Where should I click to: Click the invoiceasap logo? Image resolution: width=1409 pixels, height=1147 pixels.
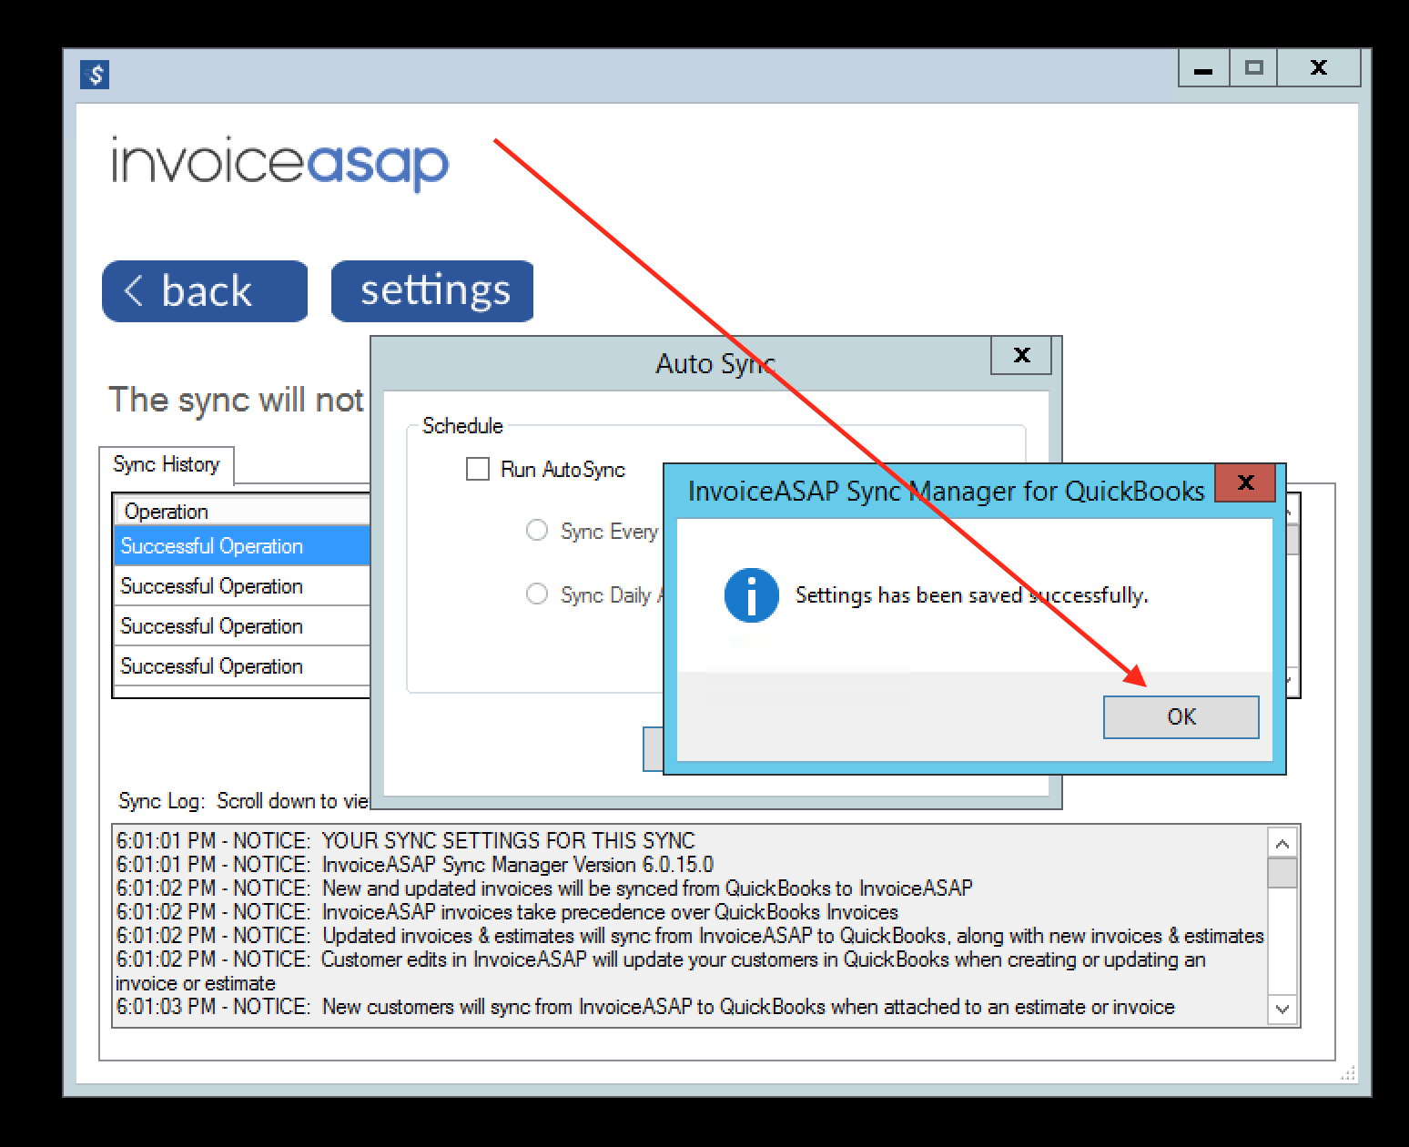pos(279,162)
